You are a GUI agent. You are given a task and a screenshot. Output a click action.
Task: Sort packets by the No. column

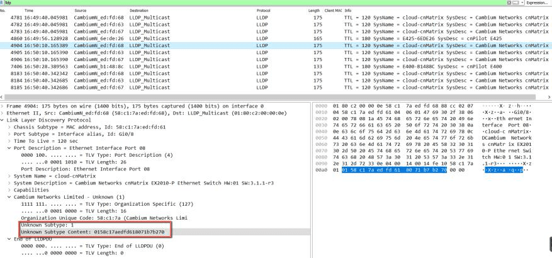pyautogui.click(x=3, y=11)
